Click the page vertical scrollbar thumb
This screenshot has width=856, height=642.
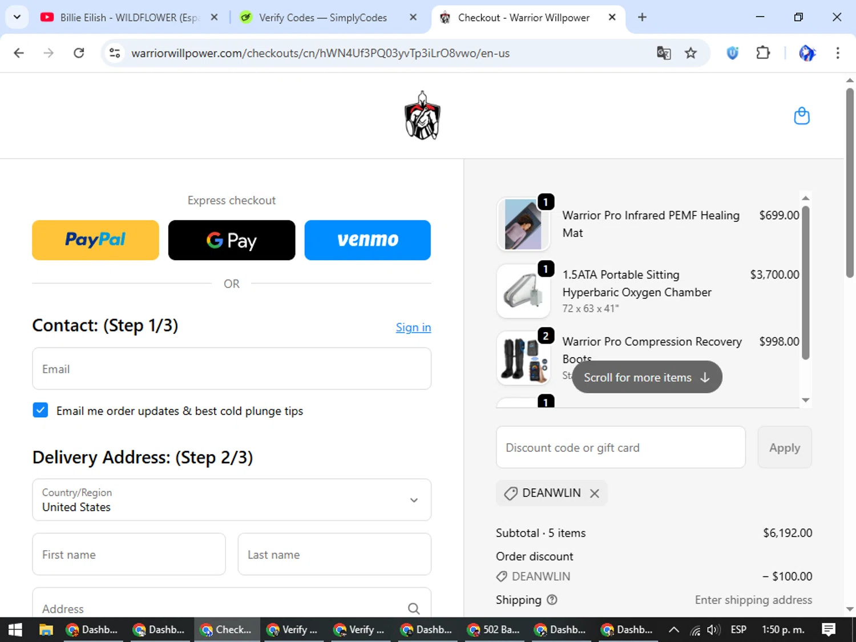pyautogui.click(x=850, y=183)
